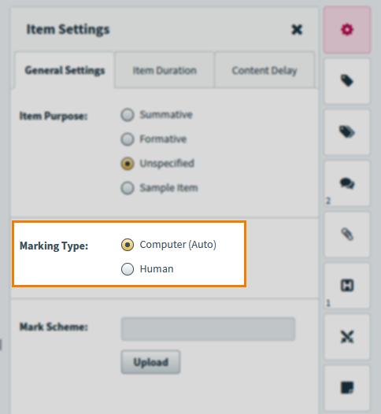Switch to the General Settings tab

65,70
